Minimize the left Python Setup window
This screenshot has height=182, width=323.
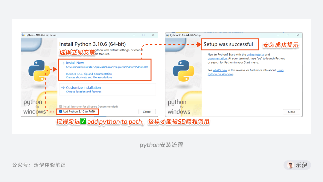(x=134, y=35)
